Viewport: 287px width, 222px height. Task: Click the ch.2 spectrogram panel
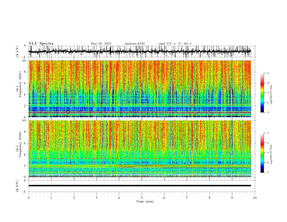[x=140, y=149]
